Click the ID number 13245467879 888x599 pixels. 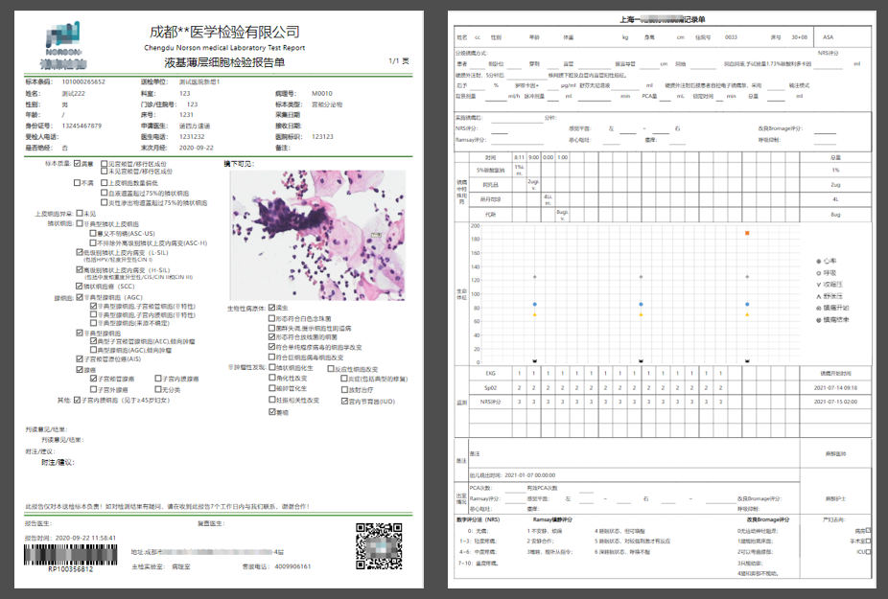(x=82, y=126)
